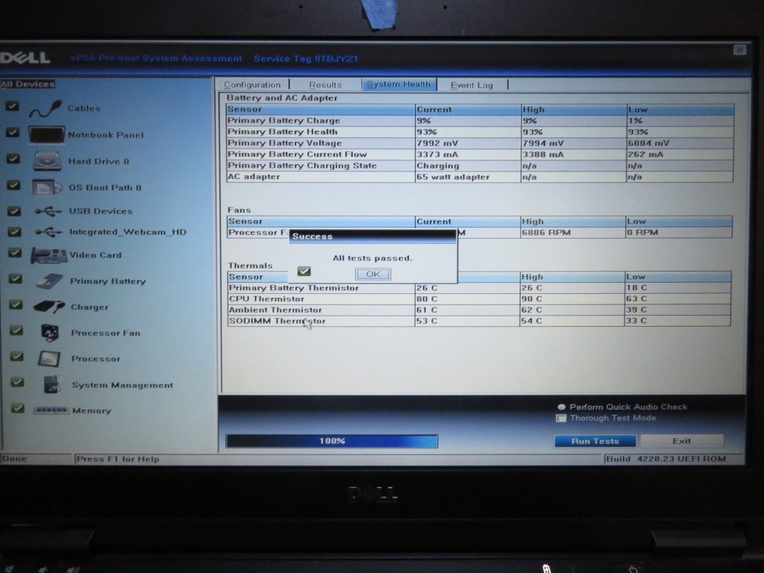Click the 6886 RPM fan high value
This screenshot has width=764, height=573.
(546, 233)
